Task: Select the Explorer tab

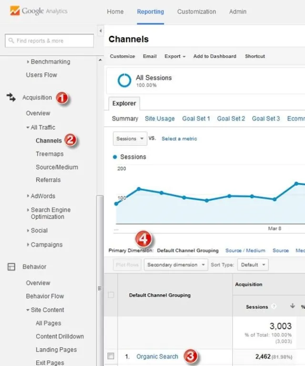Action: pyautogui.click(x=124, y=103)
